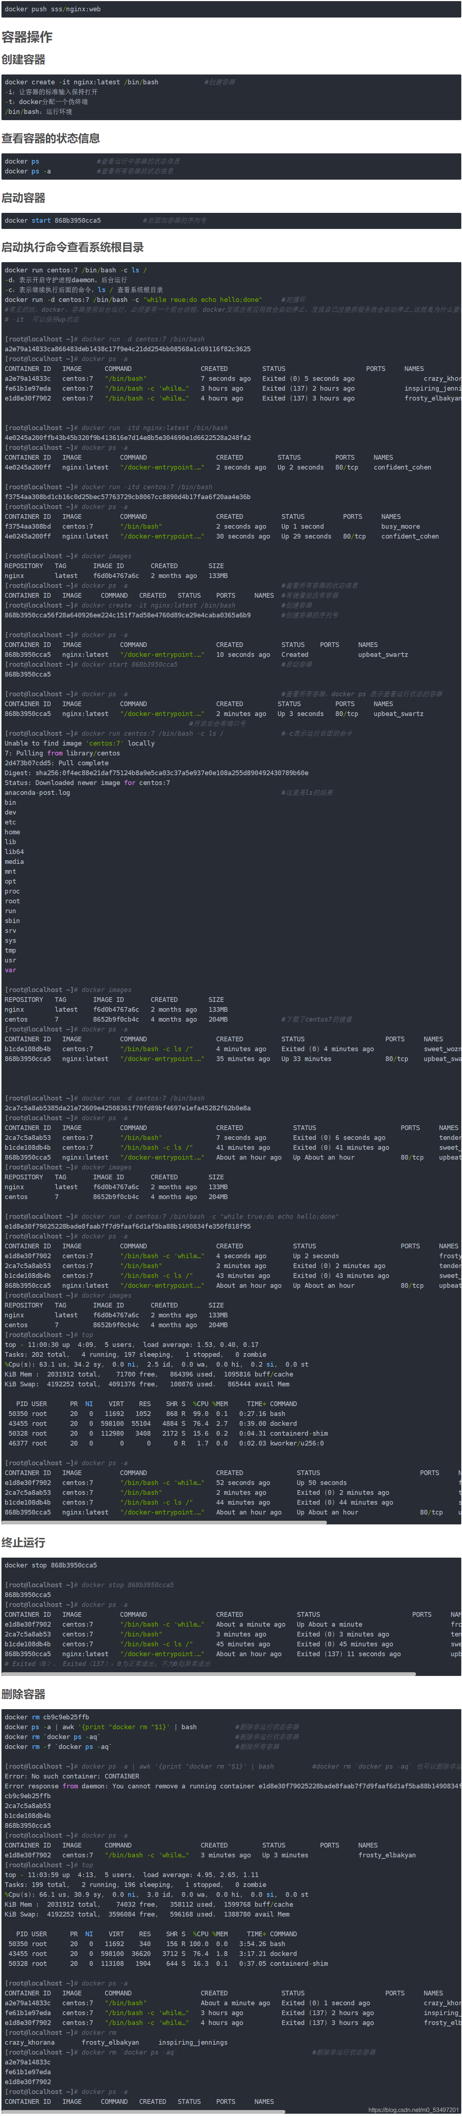
Task: Select the line docker create -it nginx:latest /bin/bash
Action: coord(81,82)
